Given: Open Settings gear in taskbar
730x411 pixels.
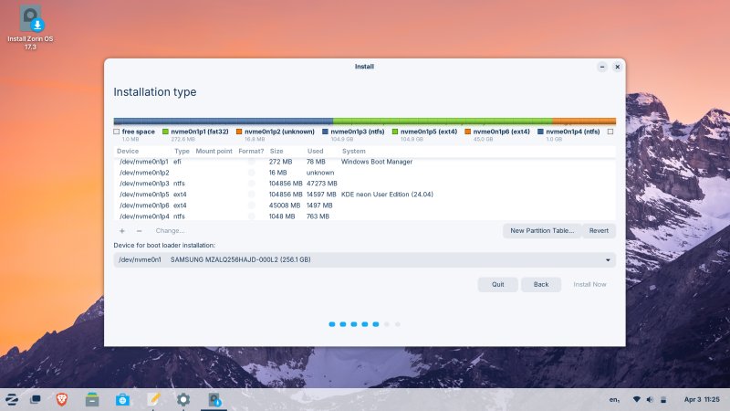Looking at the screenshot, I should [182, 399].
